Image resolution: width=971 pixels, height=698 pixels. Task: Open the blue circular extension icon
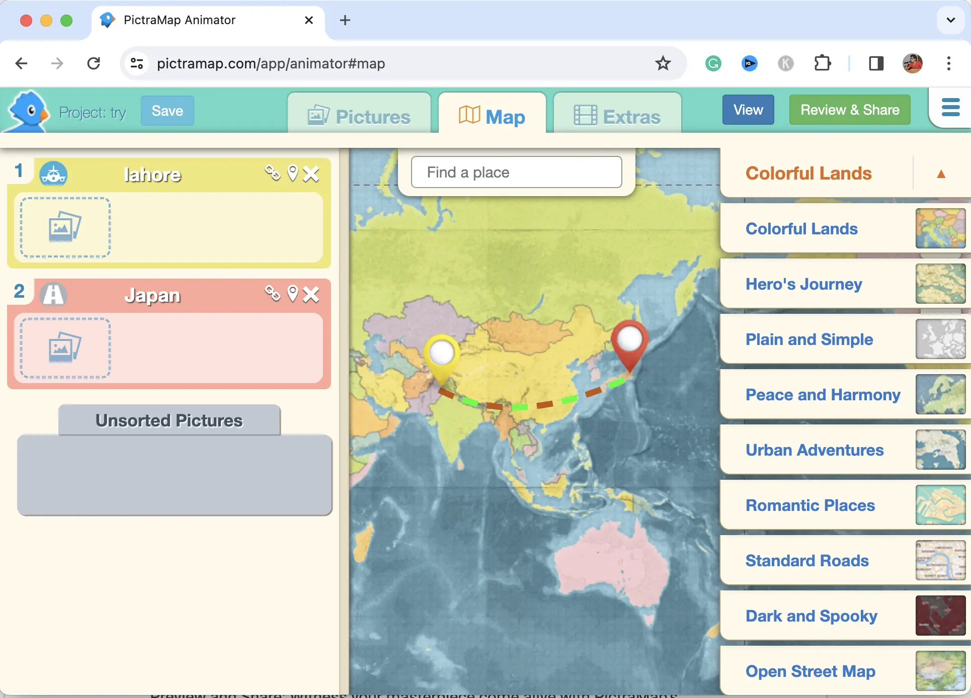tap(750, 63)
